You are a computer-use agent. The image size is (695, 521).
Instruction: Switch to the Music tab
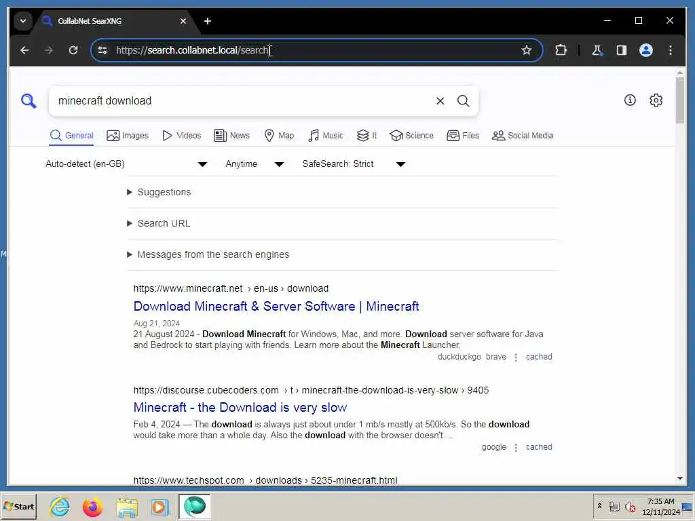pos(325,136)
